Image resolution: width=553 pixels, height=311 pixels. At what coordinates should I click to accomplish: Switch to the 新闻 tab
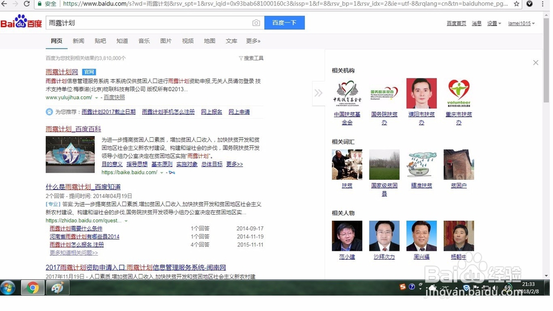coord(79,41)
